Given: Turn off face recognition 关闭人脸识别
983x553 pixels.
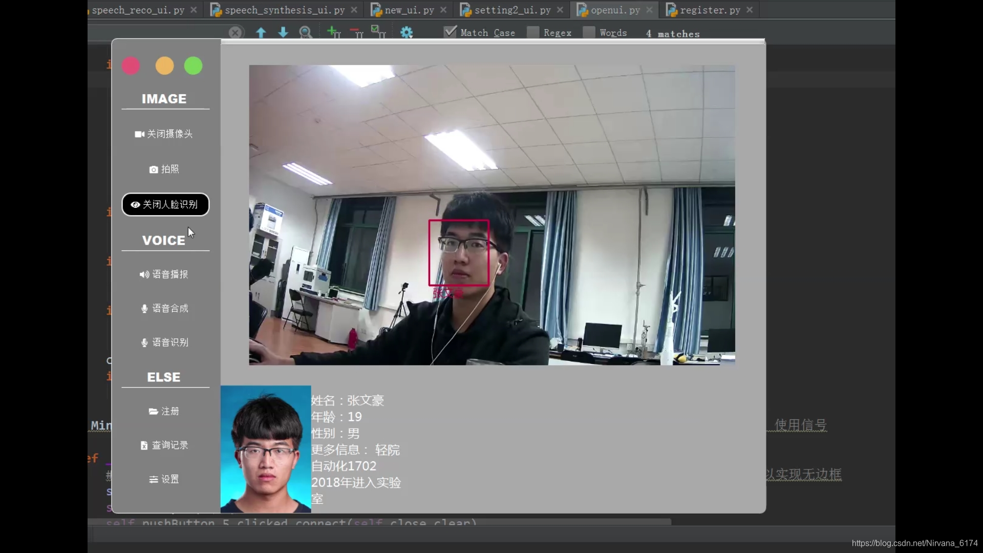Looking at the screenshot, I should pos(165,205).
